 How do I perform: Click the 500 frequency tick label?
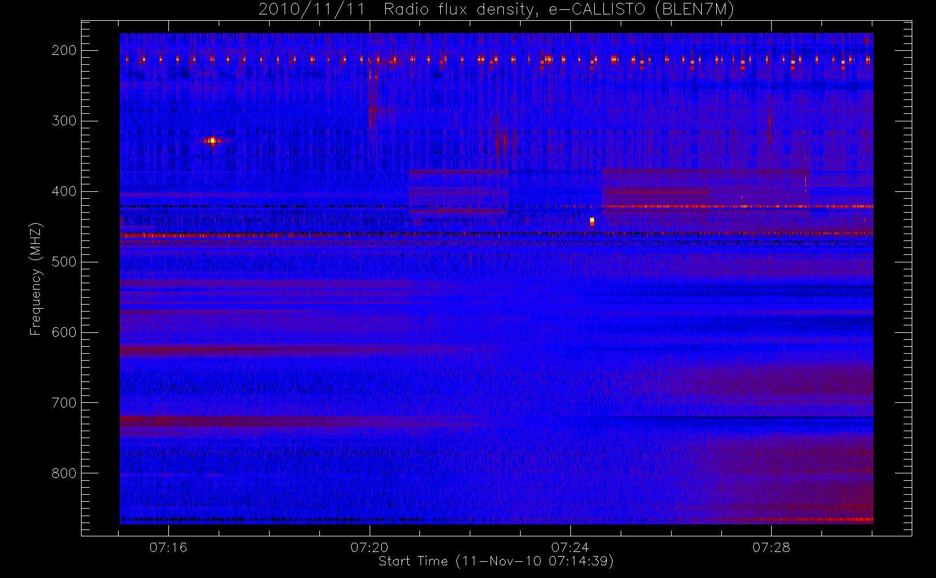click(64, 262)
